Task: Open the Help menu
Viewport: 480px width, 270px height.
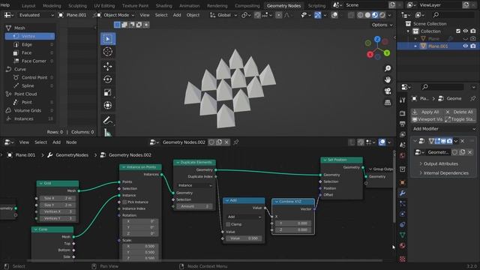Action: click(5, 5)
